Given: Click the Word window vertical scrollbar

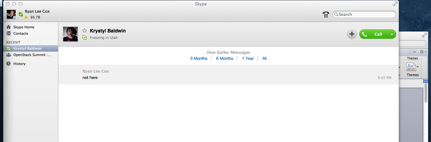Looking at the screenshot, I should (x=426, y=92).
